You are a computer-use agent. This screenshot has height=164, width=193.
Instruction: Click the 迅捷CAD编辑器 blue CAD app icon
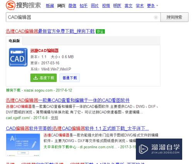pyautogui.click(x=18, y=57)
